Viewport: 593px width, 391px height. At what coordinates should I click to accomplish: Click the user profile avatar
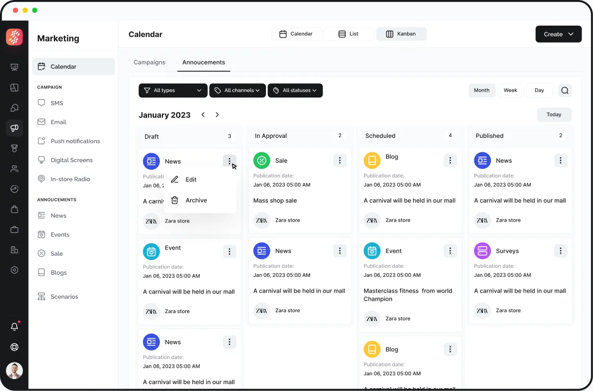[14, 370]
